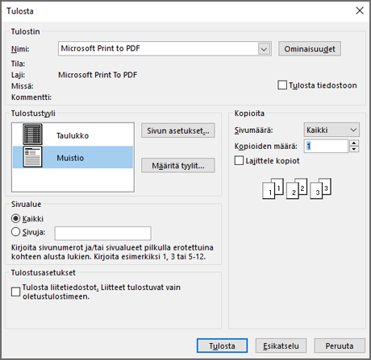Select the Muistio entry in the style list
The height and width of the screenshot is (360, 371).
click(73, 157)
